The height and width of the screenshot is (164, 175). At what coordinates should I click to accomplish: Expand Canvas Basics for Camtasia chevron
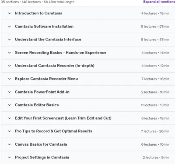tap(10, 144)
